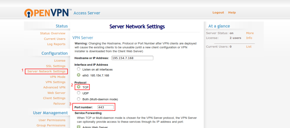The height and width of the screenshot is (128, 290).
Task: Open Client Settings page
Action: coord(54,98)
